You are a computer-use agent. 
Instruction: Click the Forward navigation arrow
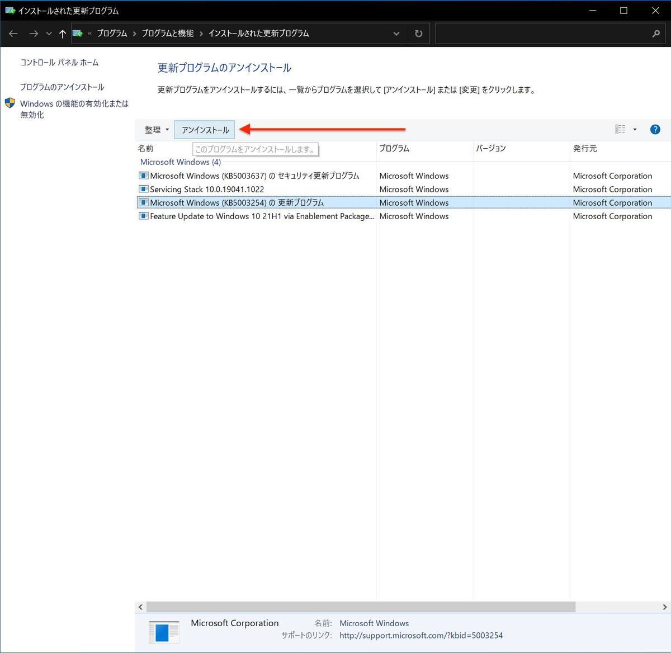click(x=34, y=34)
